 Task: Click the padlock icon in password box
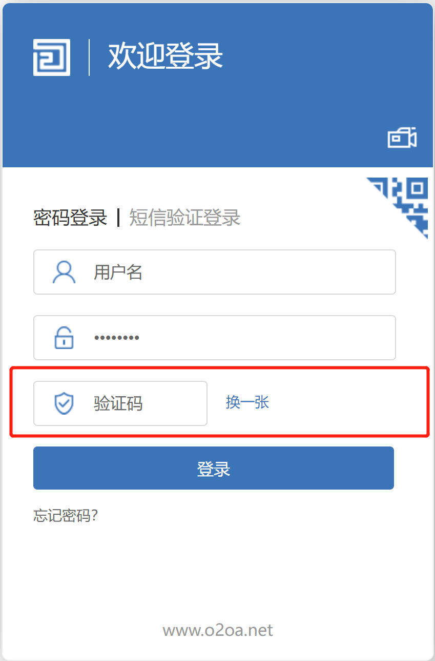tap(64, 338)
